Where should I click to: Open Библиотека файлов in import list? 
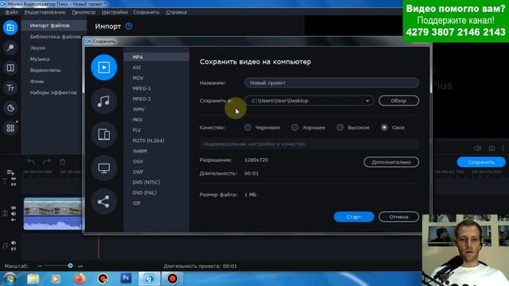55,37
